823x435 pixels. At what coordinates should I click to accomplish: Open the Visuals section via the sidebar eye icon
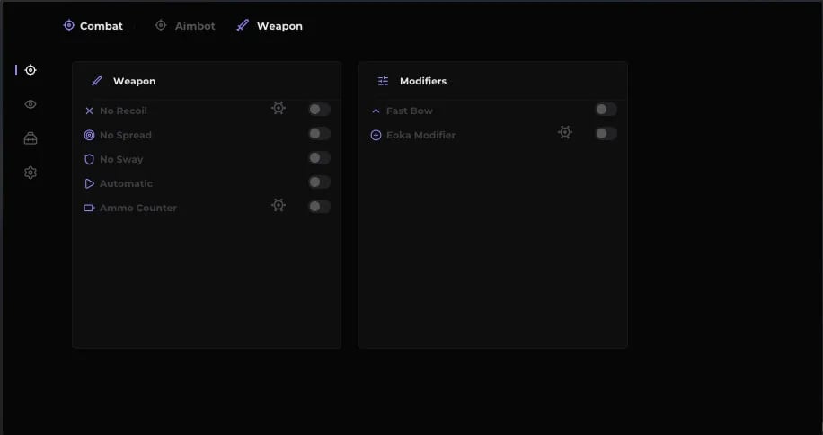tap(31, 104)
